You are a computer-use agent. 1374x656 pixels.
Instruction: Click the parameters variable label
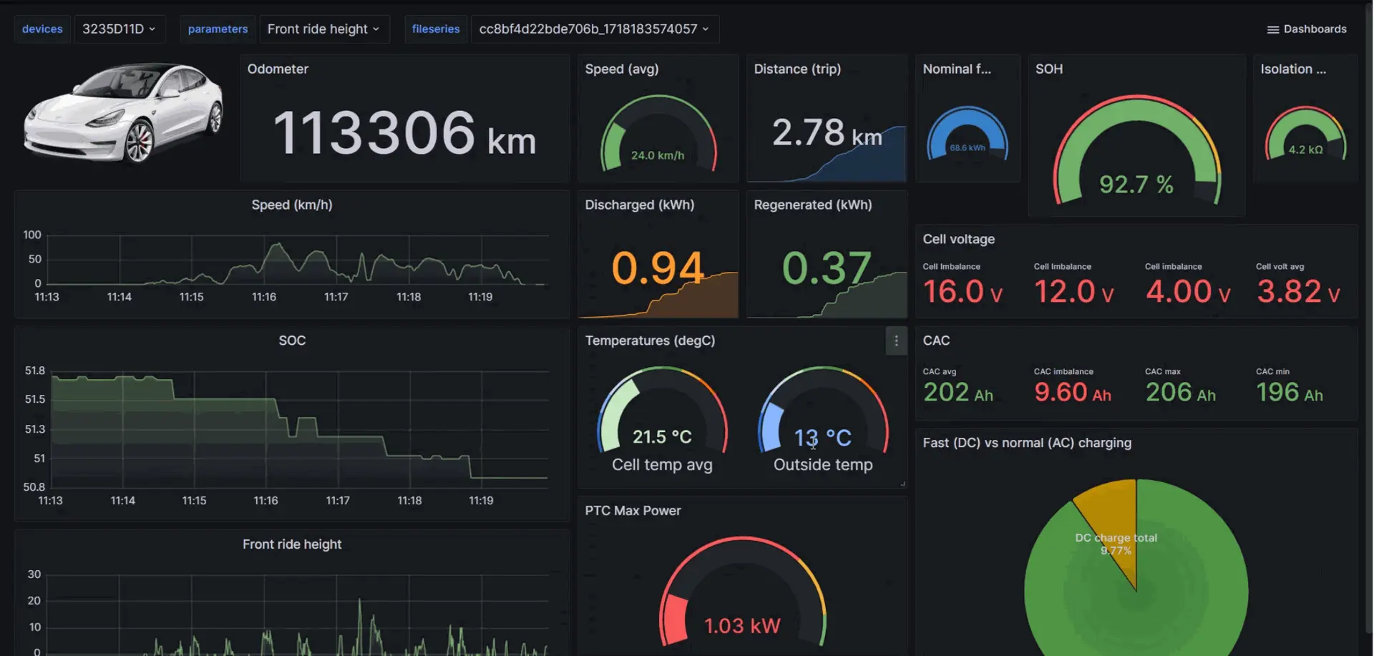coord(218,29)
